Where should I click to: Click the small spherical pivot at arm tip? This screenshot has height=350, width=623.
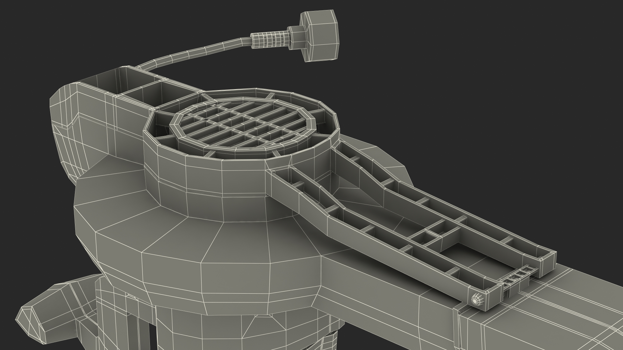(x=478, y=299)
